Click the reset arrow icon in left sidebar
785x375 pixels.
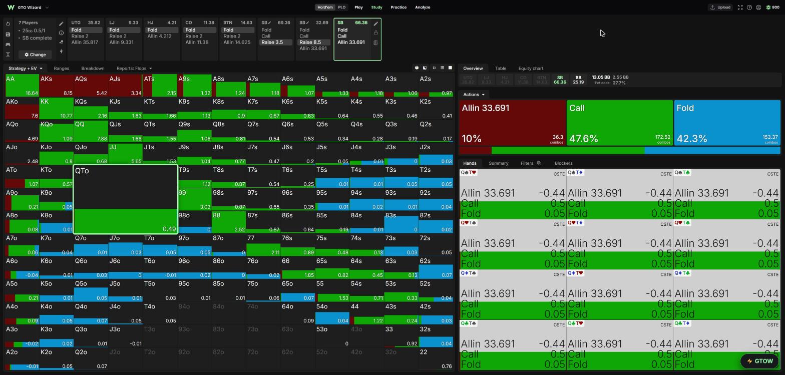coord(8,24)
